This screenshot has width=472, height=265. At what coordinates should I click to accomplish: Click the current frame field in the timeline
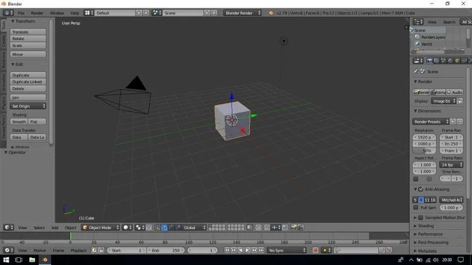pos(202,250)
